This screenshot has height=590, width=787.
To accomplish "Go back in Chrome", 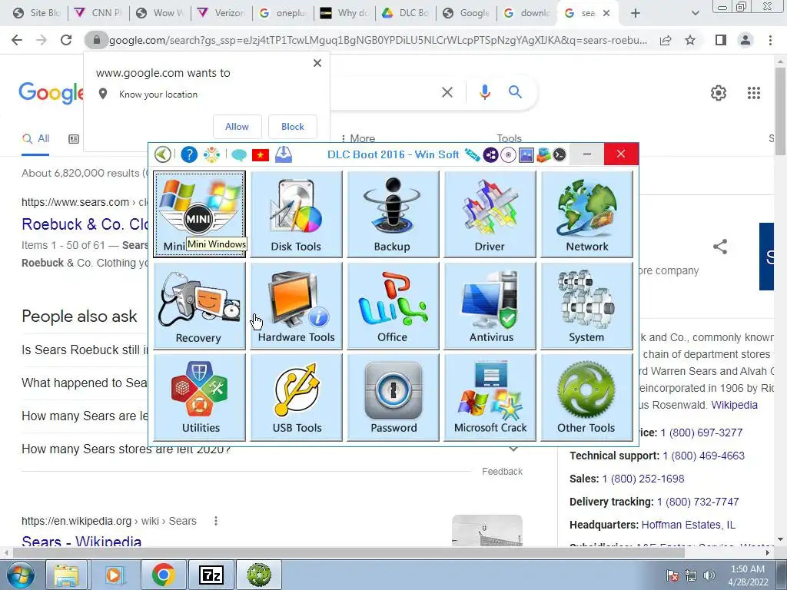I will (17, 40).
